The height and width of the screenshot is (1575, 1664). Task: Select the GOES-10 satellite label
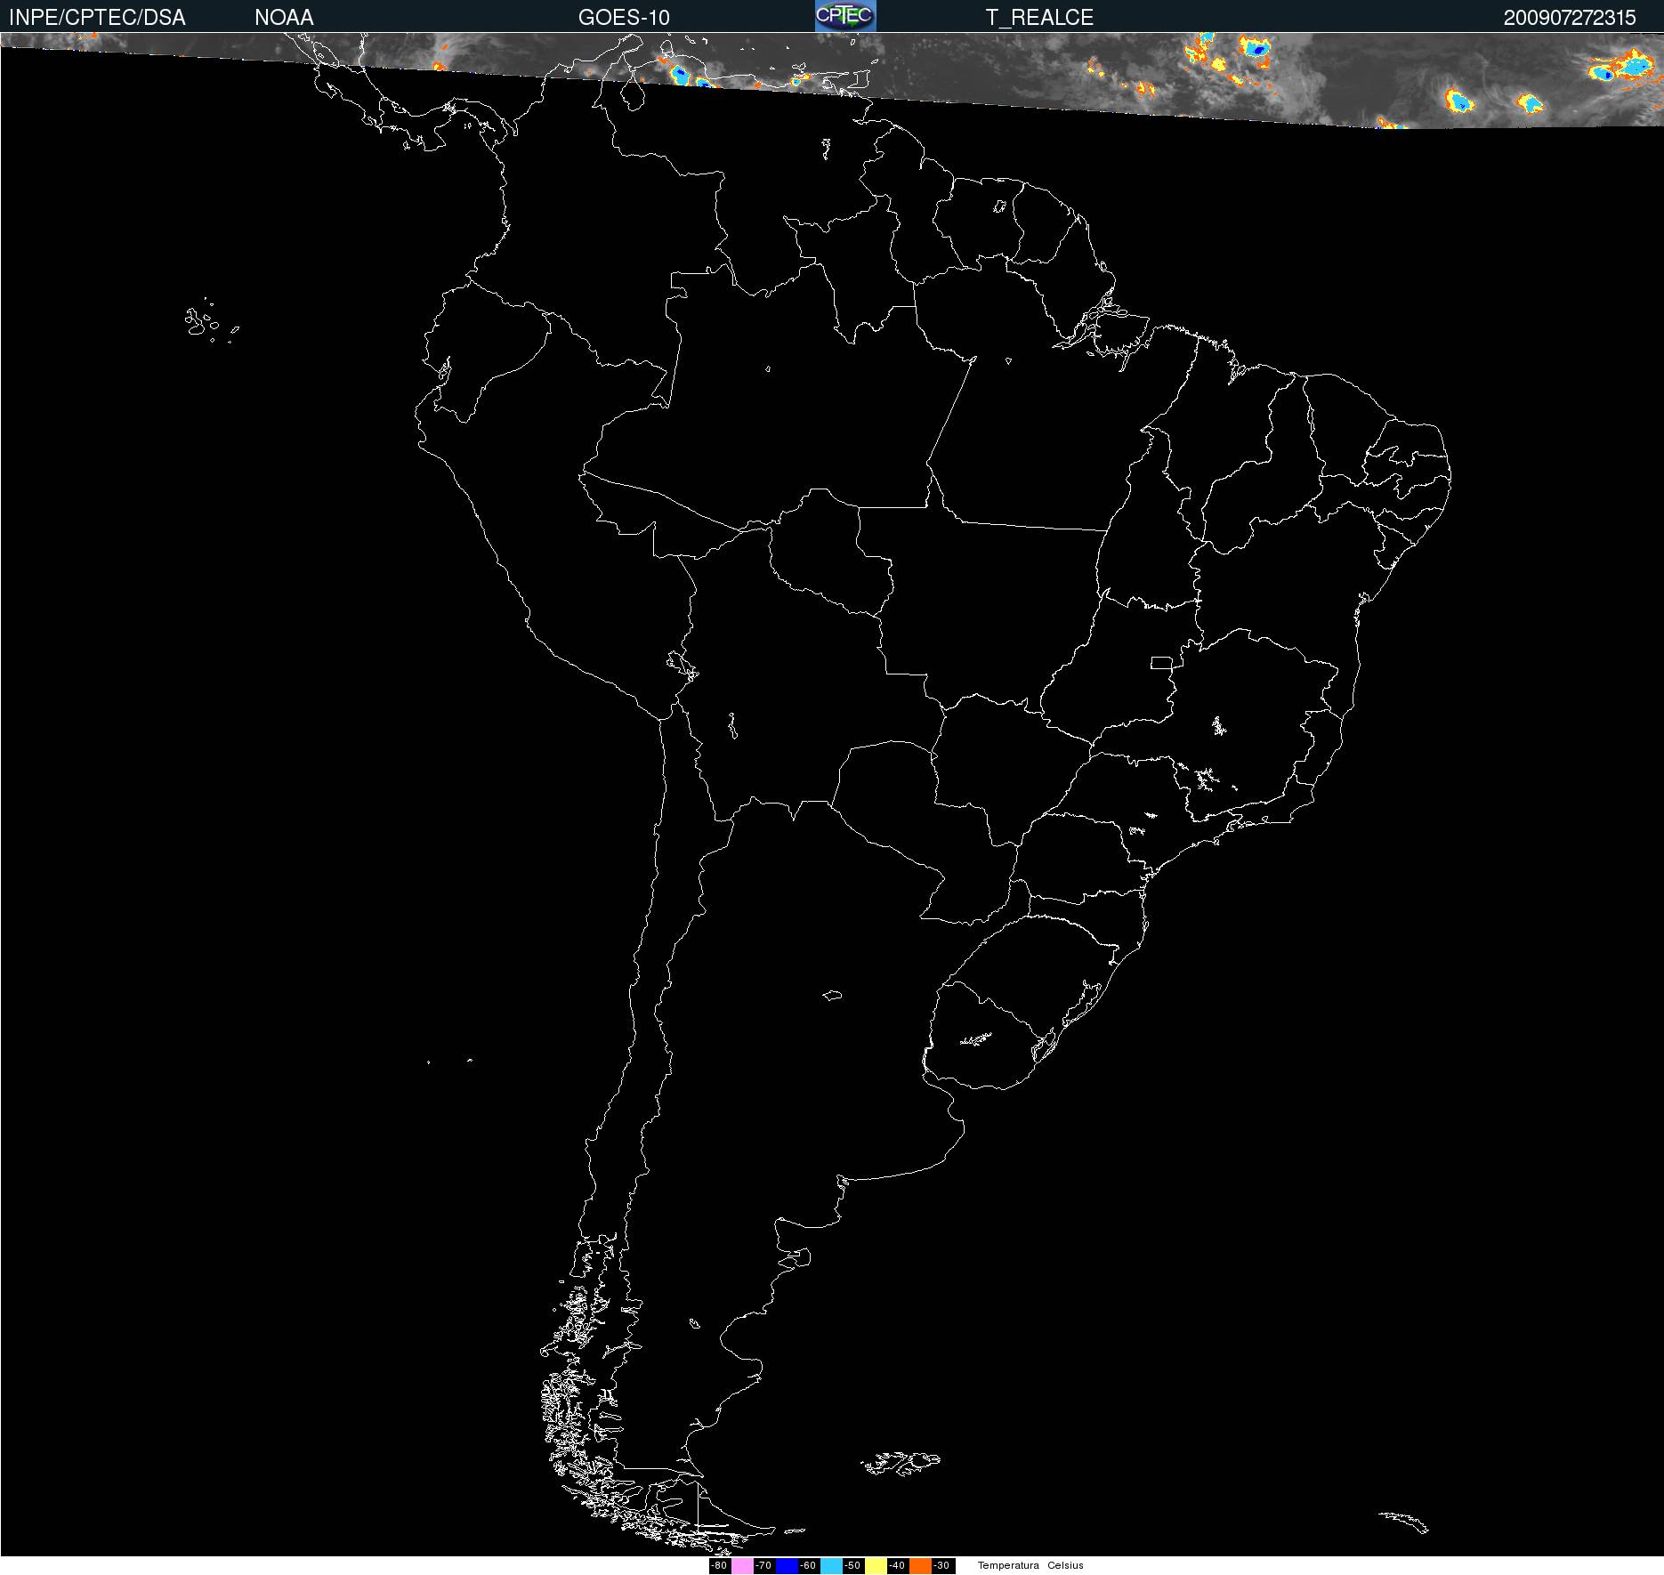[624, 18]
